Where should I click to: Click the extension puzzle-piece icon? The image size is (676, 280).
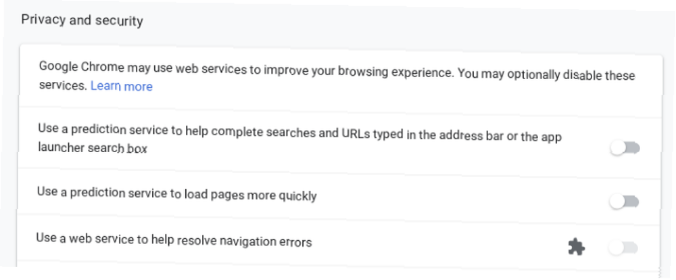tap(577, 248)
